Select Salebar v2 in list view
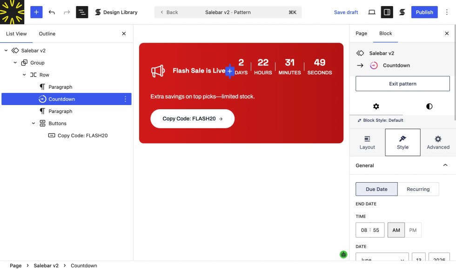 click(x=33, y=51)
